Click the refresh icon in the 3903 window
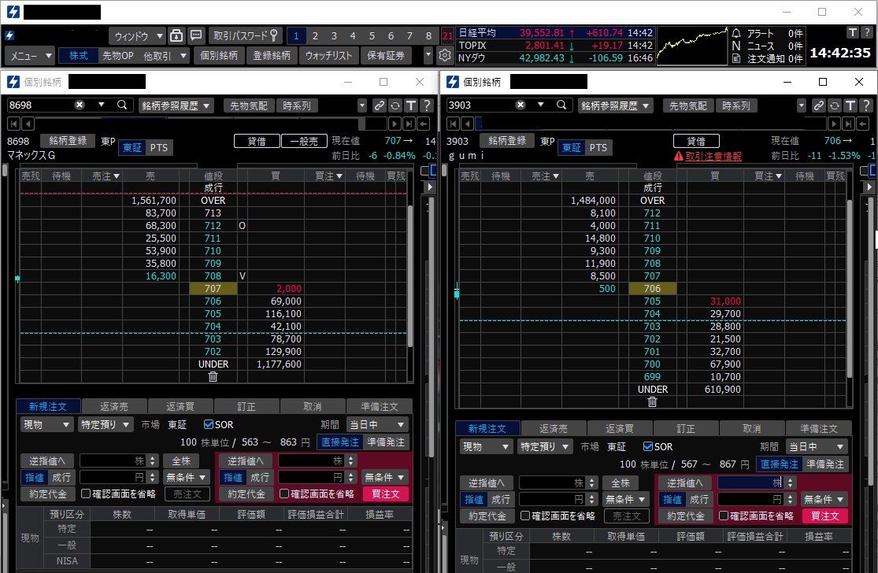878x573 pixels. pos(835,105)
